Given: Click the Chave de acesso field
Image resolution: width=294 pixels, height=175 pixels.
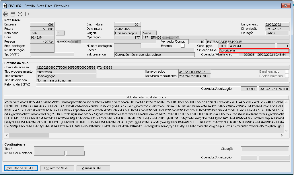Looking at the screenshot, I should [x=163, y=67].
